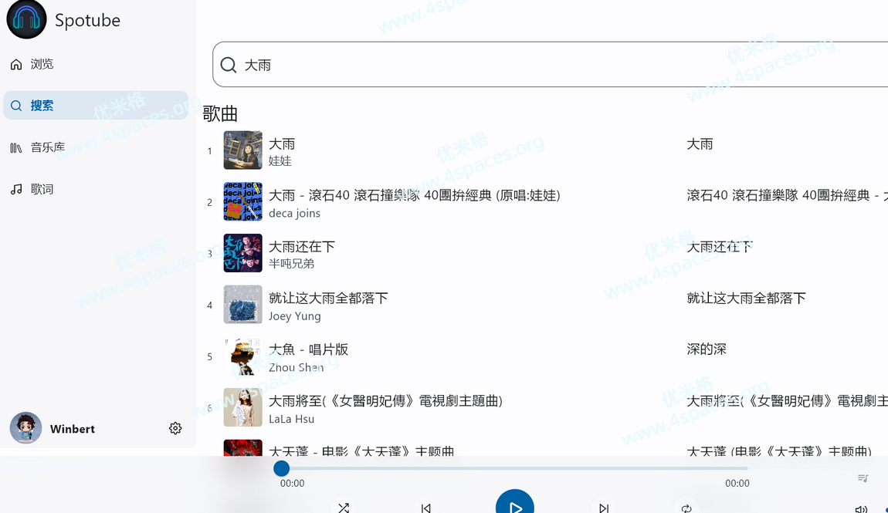Image resolution: width=888 pixels, height=513 pixels.
Task: Select the 搜索 sidebar tab
Action: pyautogui.click(x=42, y=106)
